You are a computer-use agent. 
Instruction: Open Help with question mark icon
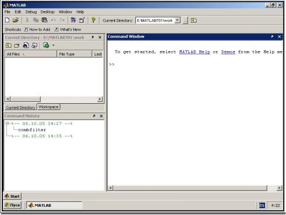(x=94, y=20)
